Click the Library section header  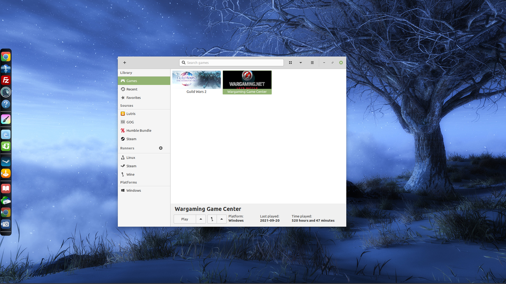pyautogui.click(x=126, y=73)
